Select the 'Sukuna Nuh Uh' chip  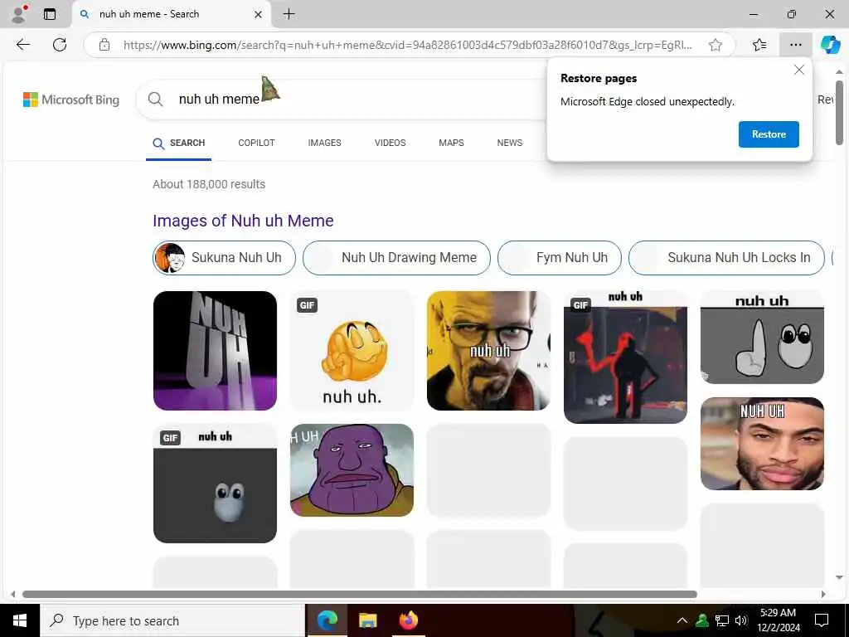[224, 258]
